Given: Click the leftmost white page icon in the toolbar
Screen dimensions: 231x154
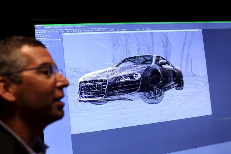Looking at the screenshot, I should [37, 32].
